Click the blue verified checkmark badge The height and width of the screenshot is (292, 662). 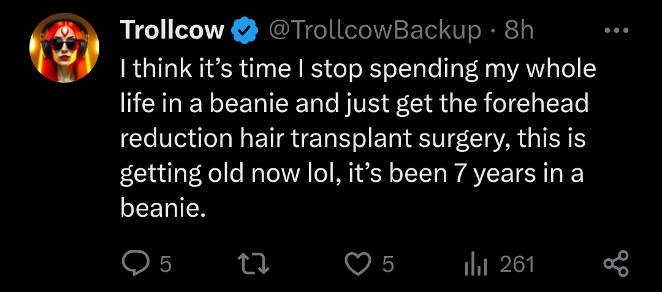click(242, 30)
